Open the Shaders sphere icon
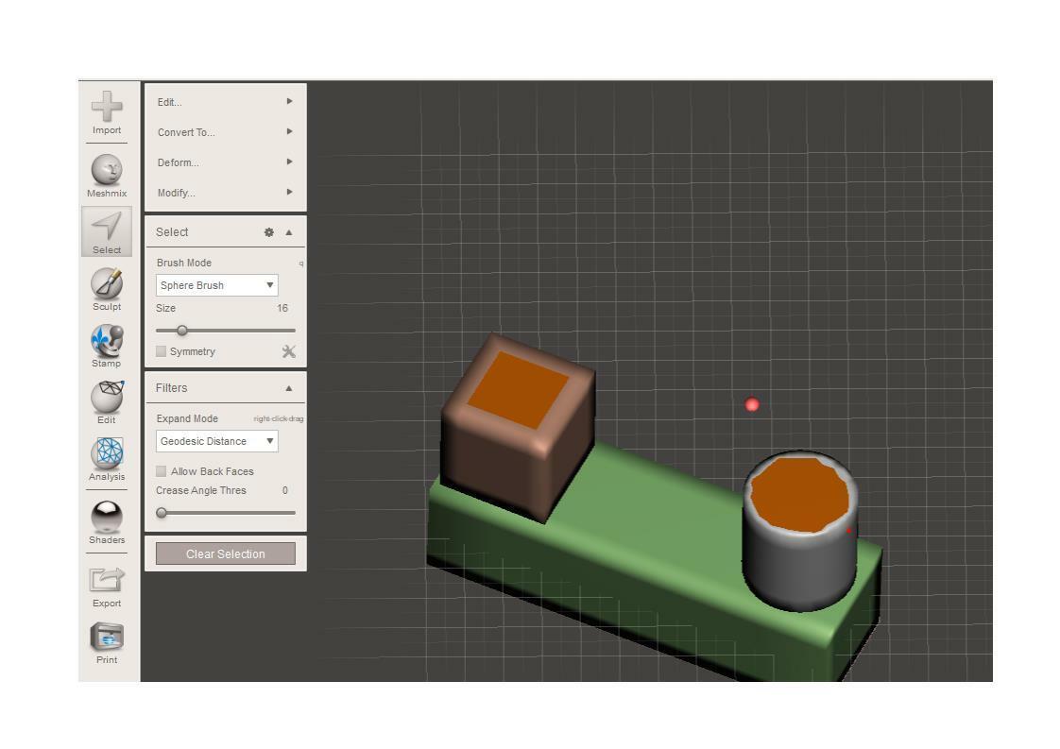 tap(107, 517)
